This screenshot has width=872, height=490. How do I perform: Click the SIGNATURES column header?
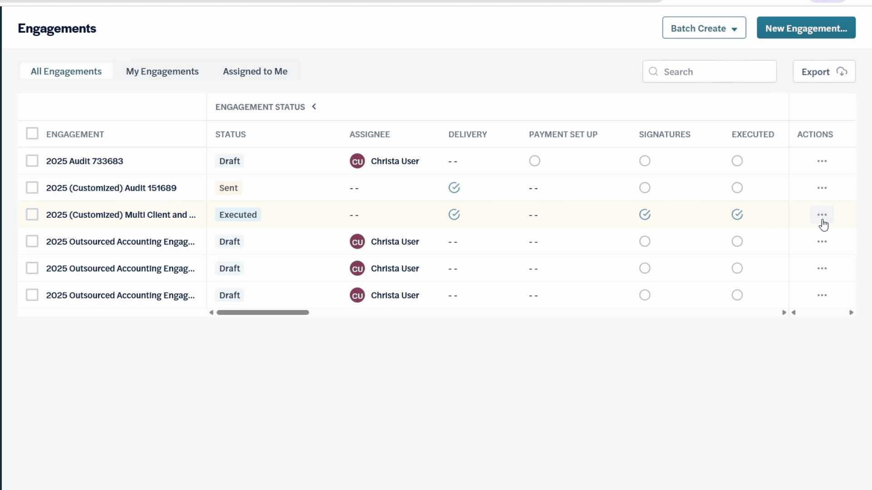click(664, 134)
